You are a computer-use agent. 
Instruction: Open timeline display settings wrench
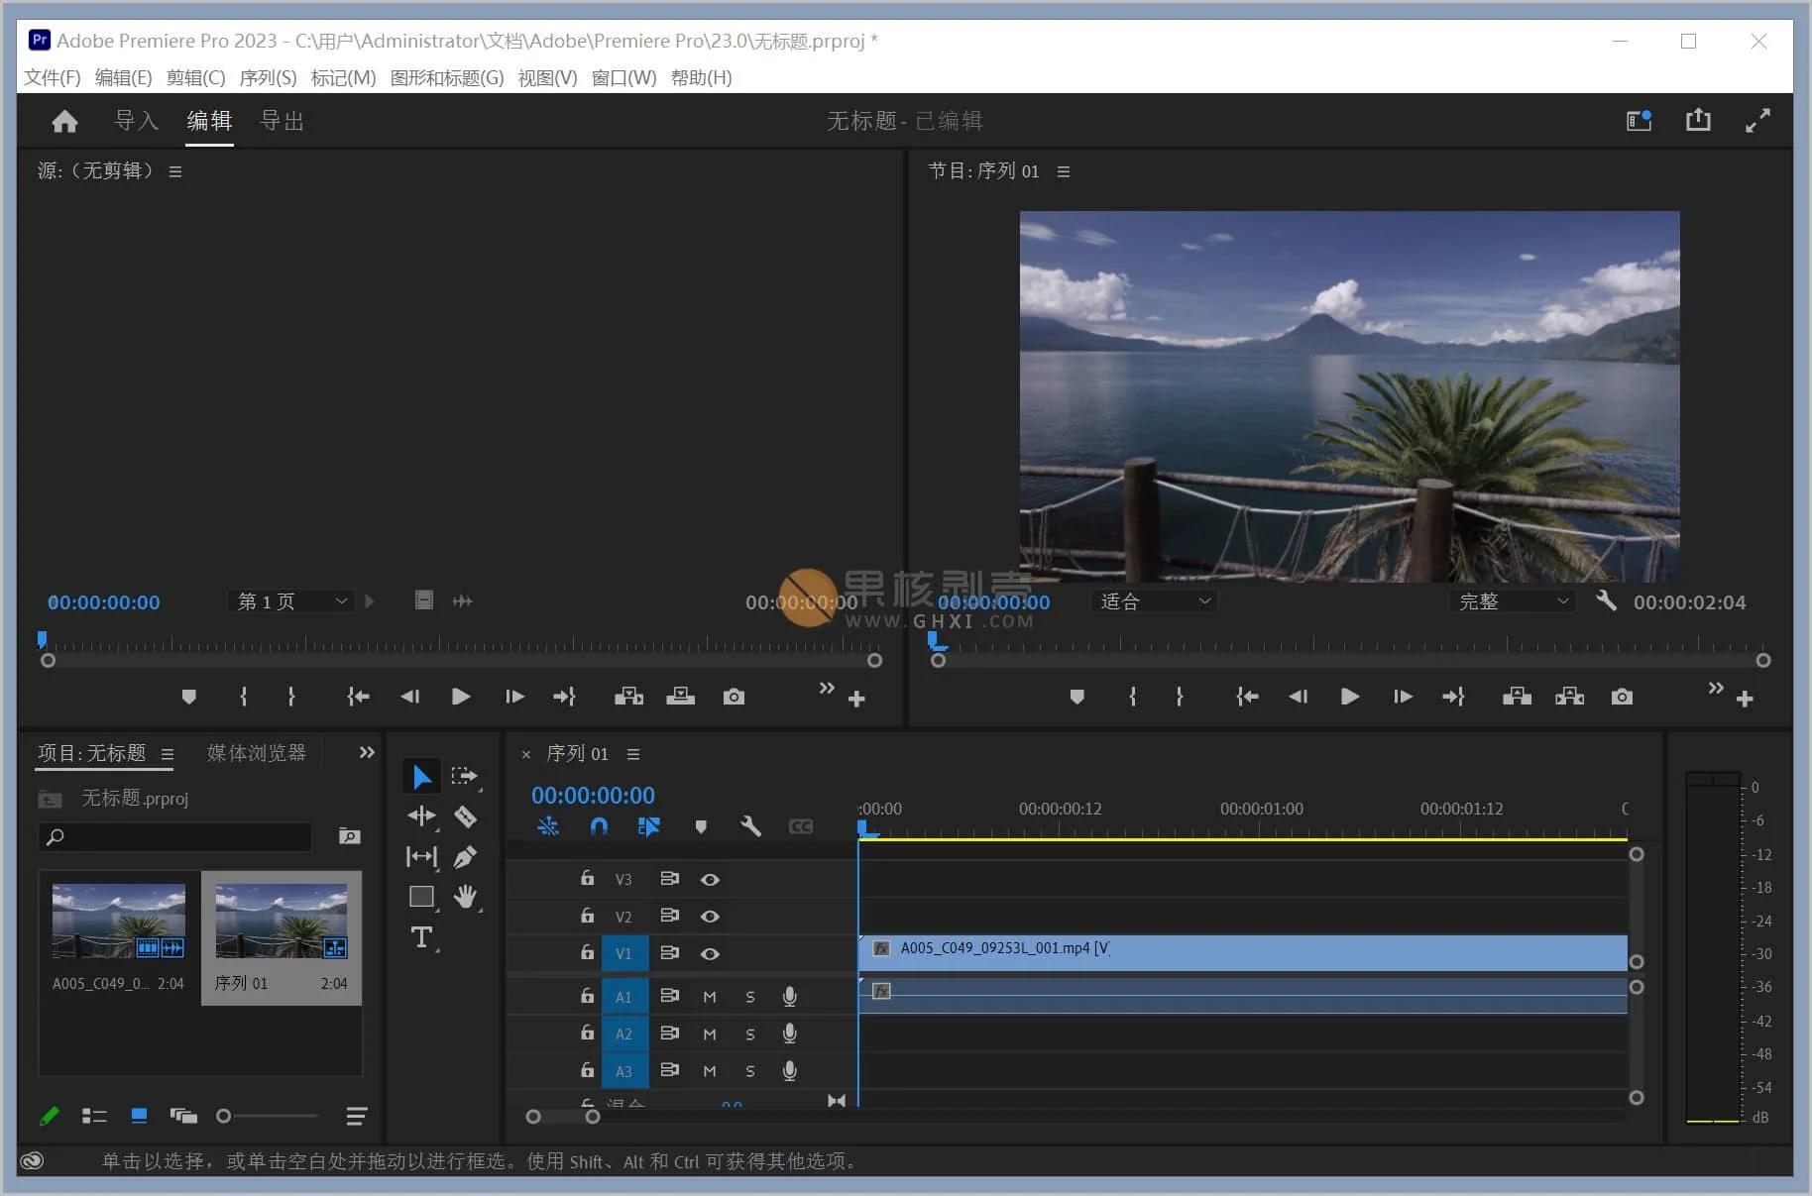(750, 826)
